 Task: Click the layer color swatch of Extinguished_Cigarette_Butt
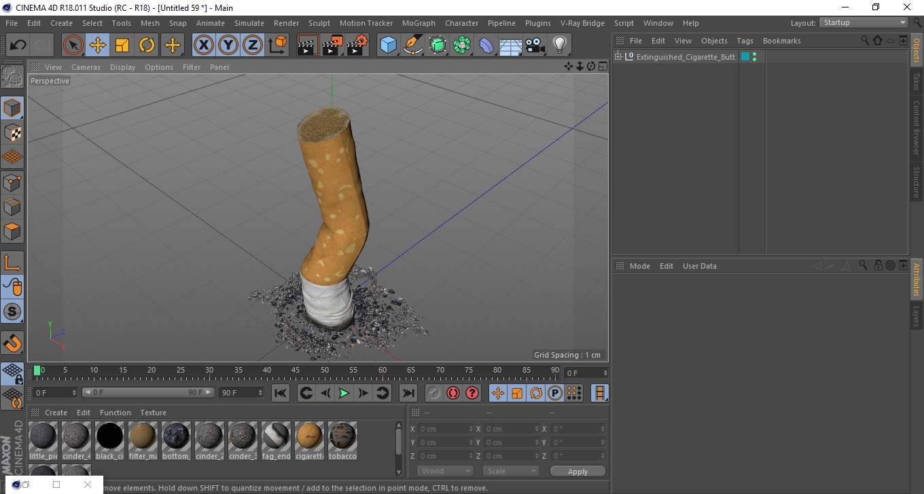tap(745, 56)
